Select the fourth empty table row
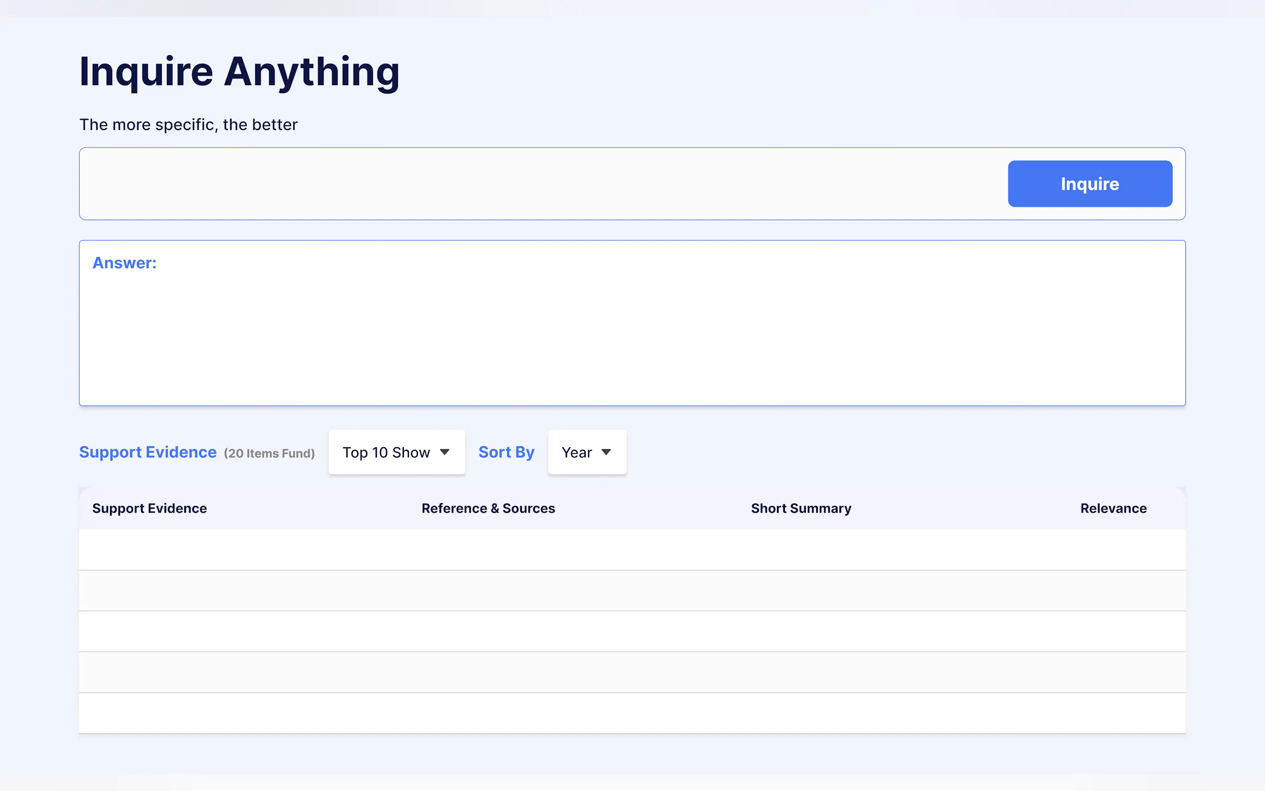 632,672
